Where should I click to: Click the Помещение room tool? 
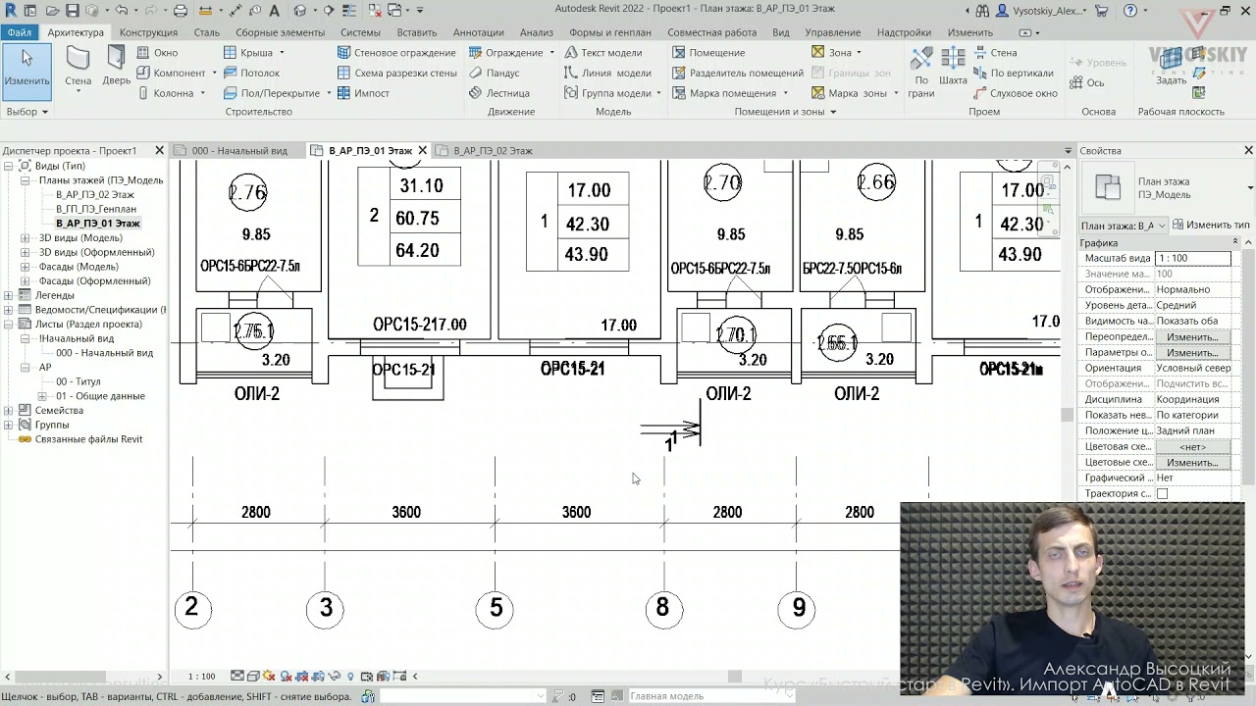(x=707, y=53)
